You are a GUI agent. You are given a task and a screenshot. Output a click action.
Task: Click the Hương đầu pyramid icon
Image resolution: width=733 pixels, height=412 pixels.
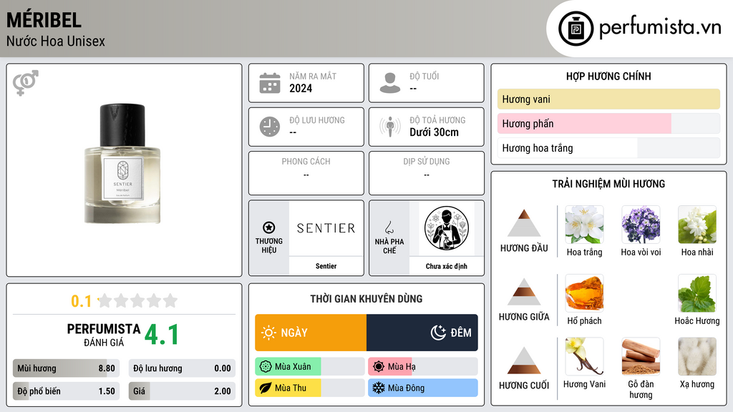[x=524, y=223]
